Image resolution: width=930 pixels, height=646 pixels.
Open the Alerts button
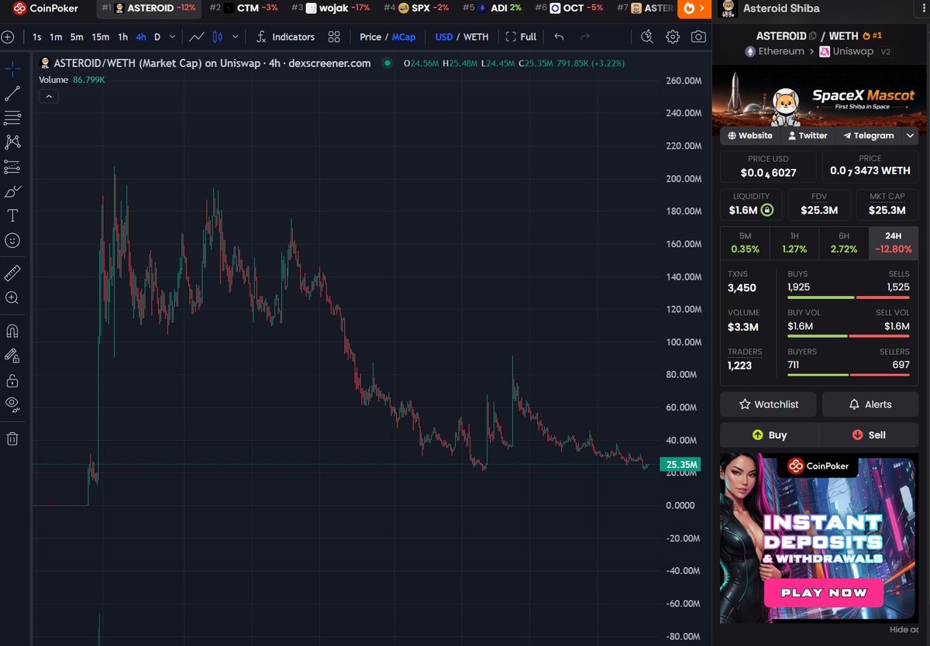tap(870, 404)
